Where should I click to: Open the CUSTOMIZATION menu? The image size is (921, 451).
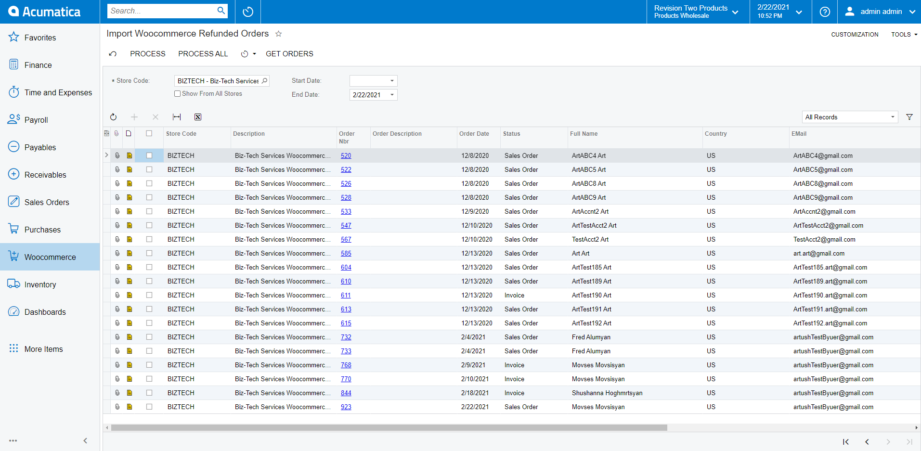click(x=855, y=35)
